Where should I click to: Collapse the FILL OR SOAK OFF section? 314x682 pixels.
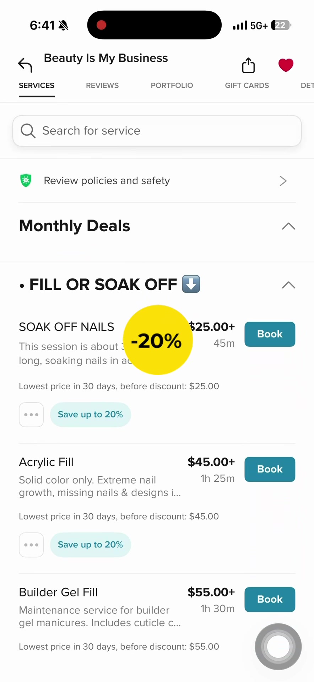288,285
